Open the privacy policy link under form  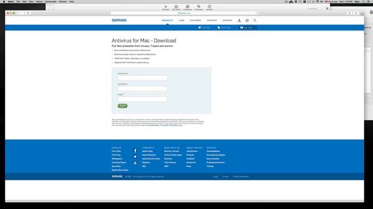(153, 125)
